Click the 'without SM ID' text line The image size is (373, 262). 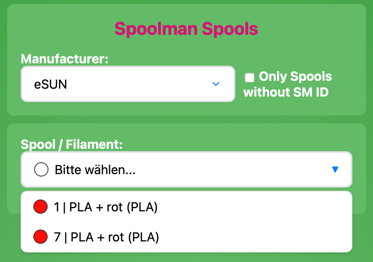pyautogui.click(x=286, y=92)
